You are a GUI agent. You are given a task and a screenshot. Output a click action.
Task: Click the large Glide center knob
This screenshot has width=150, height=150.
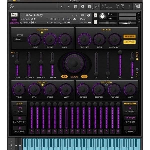click(74, 64)
